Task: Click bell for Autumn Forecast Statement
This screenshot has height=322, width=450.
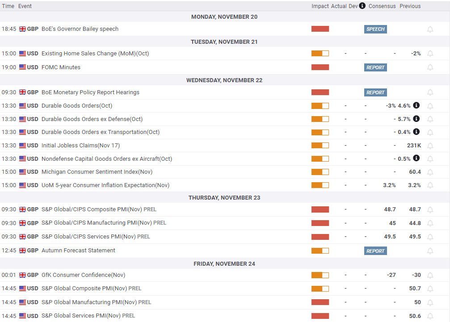Action: pos(430,251)
